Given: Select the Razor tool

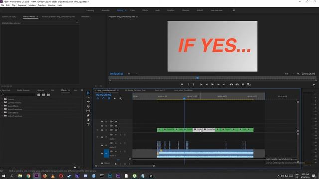Looking at the screenshot, I should [x=88, y=106].
